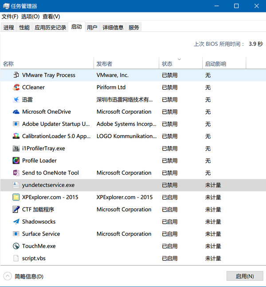Click publisher 深圳市迅雷网络技术有...
266x287 pixels.
pos(125,100)
